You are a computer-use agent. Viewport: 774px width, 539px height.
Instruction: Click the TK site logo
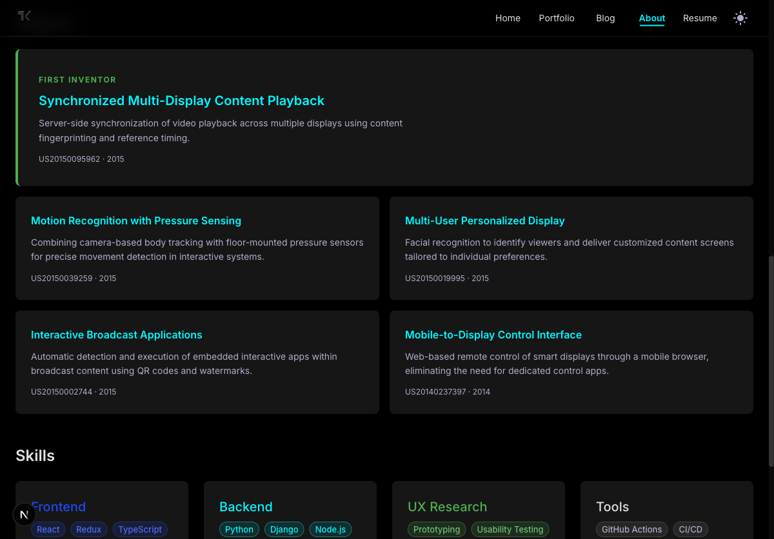click(25, 16)
